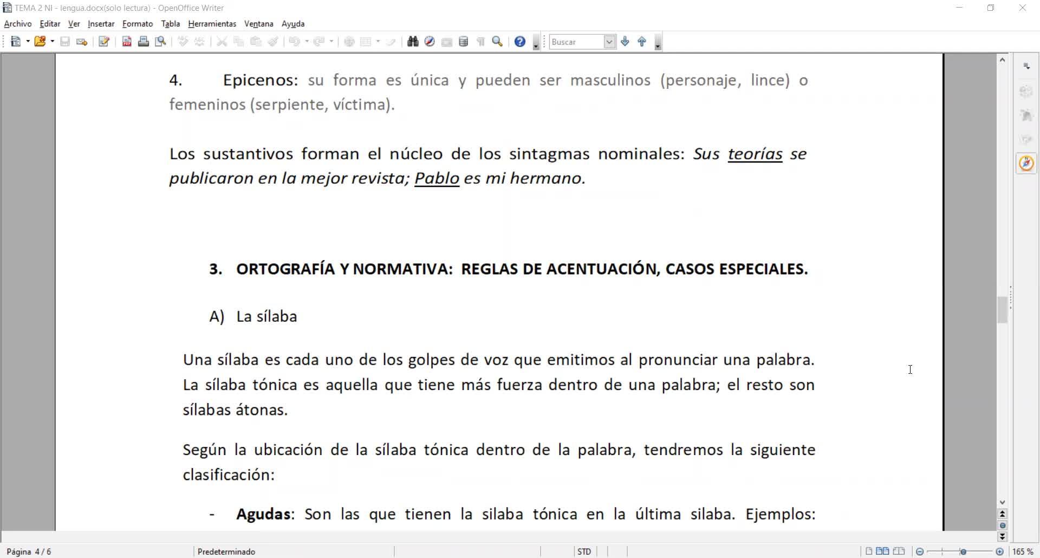Expand the Buscar search dropdown
1040x558 pixels.
[x=609, y=42]
